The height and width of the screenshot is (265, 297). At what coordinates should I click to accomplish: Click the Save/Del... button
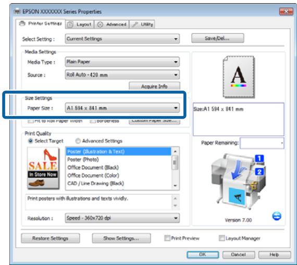(218, 38)
